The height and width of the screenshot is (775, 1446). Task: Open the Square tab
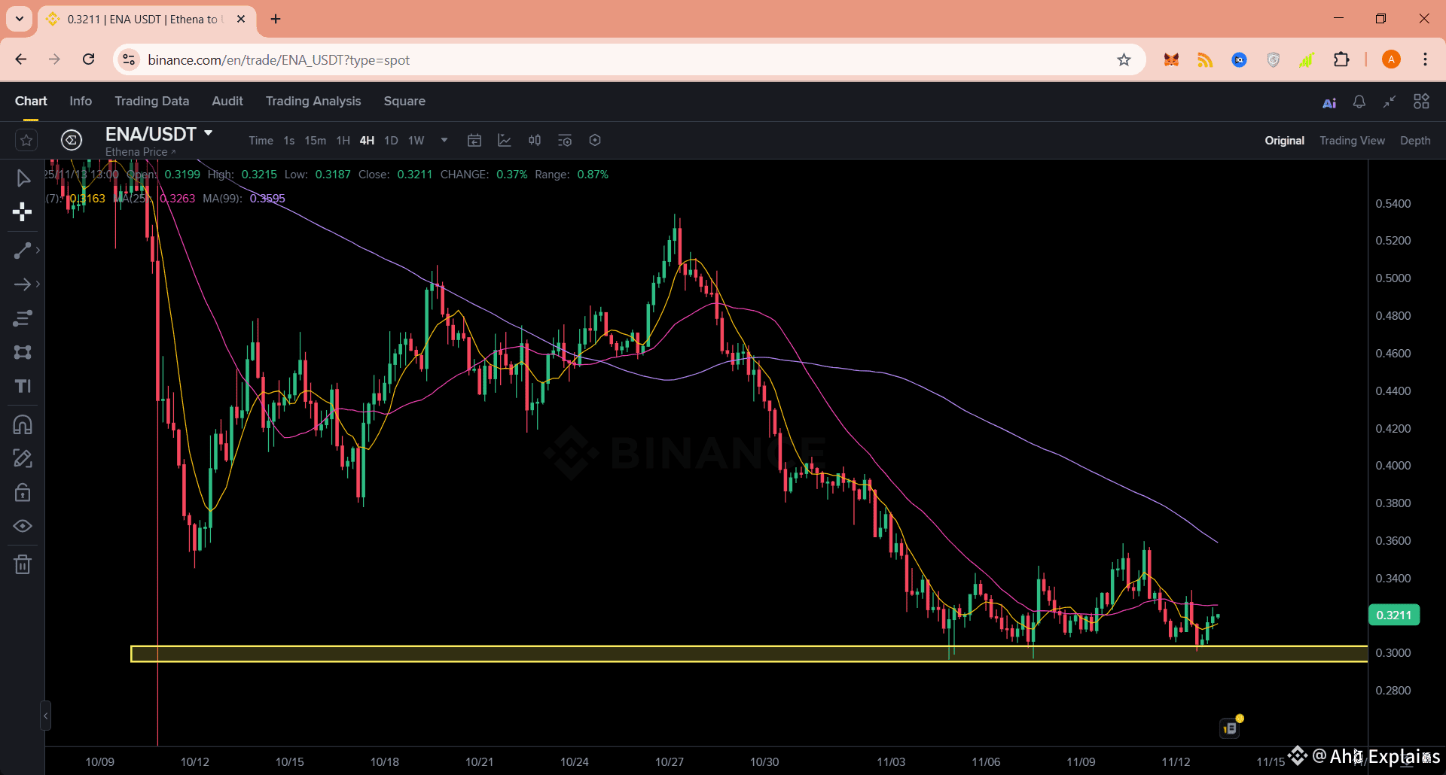coord(404,101)
